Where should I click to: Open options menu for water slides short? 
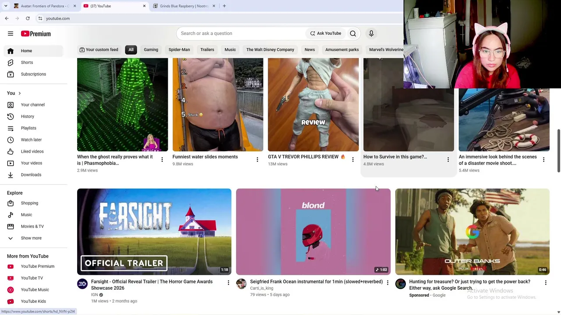(x=257, y=160)
